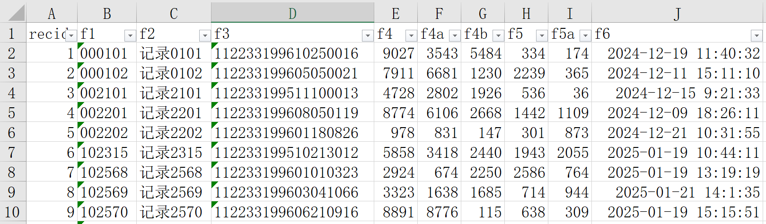This screenshot has width=766, height=224.
Task: Click the f5a filter dropdown arrow
Action: (585, 35)
